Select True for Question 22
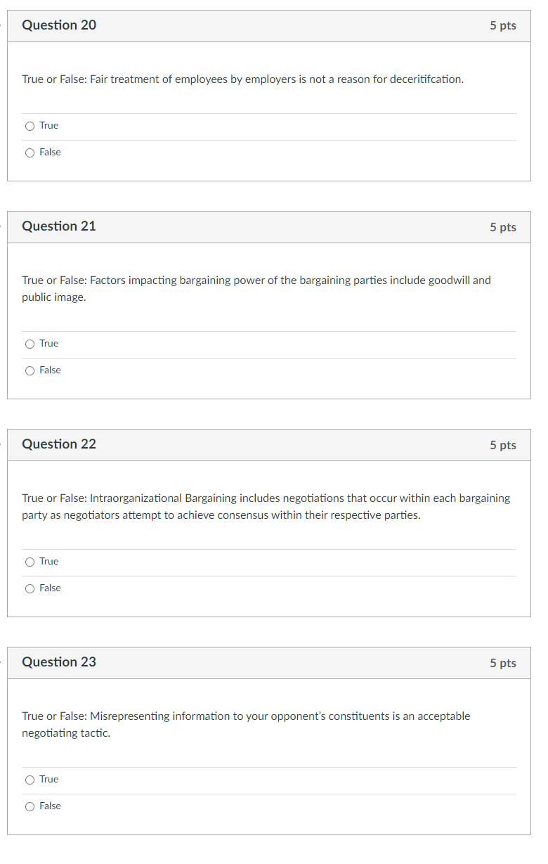This screenshot has width=548, height=864. coord(30,561)
